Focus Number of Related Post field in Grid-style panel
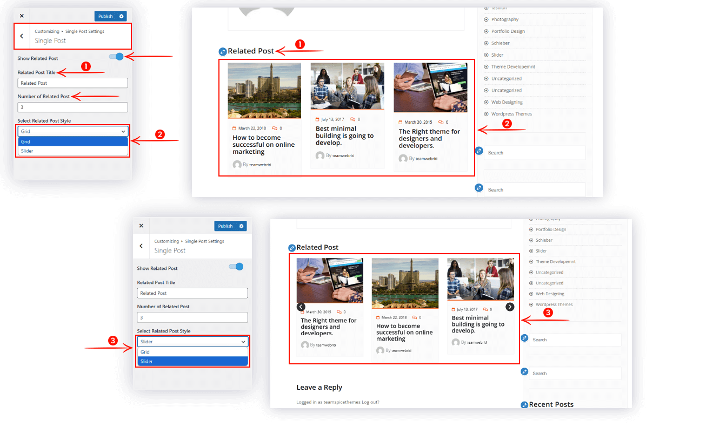Screen dimensions: 719x434 tap(73, 107)
